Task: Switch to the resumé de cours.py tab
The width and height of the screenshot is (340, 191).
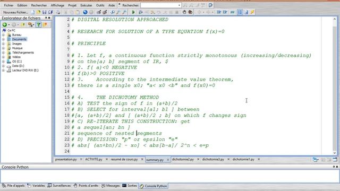Action: tap(124, 159)
